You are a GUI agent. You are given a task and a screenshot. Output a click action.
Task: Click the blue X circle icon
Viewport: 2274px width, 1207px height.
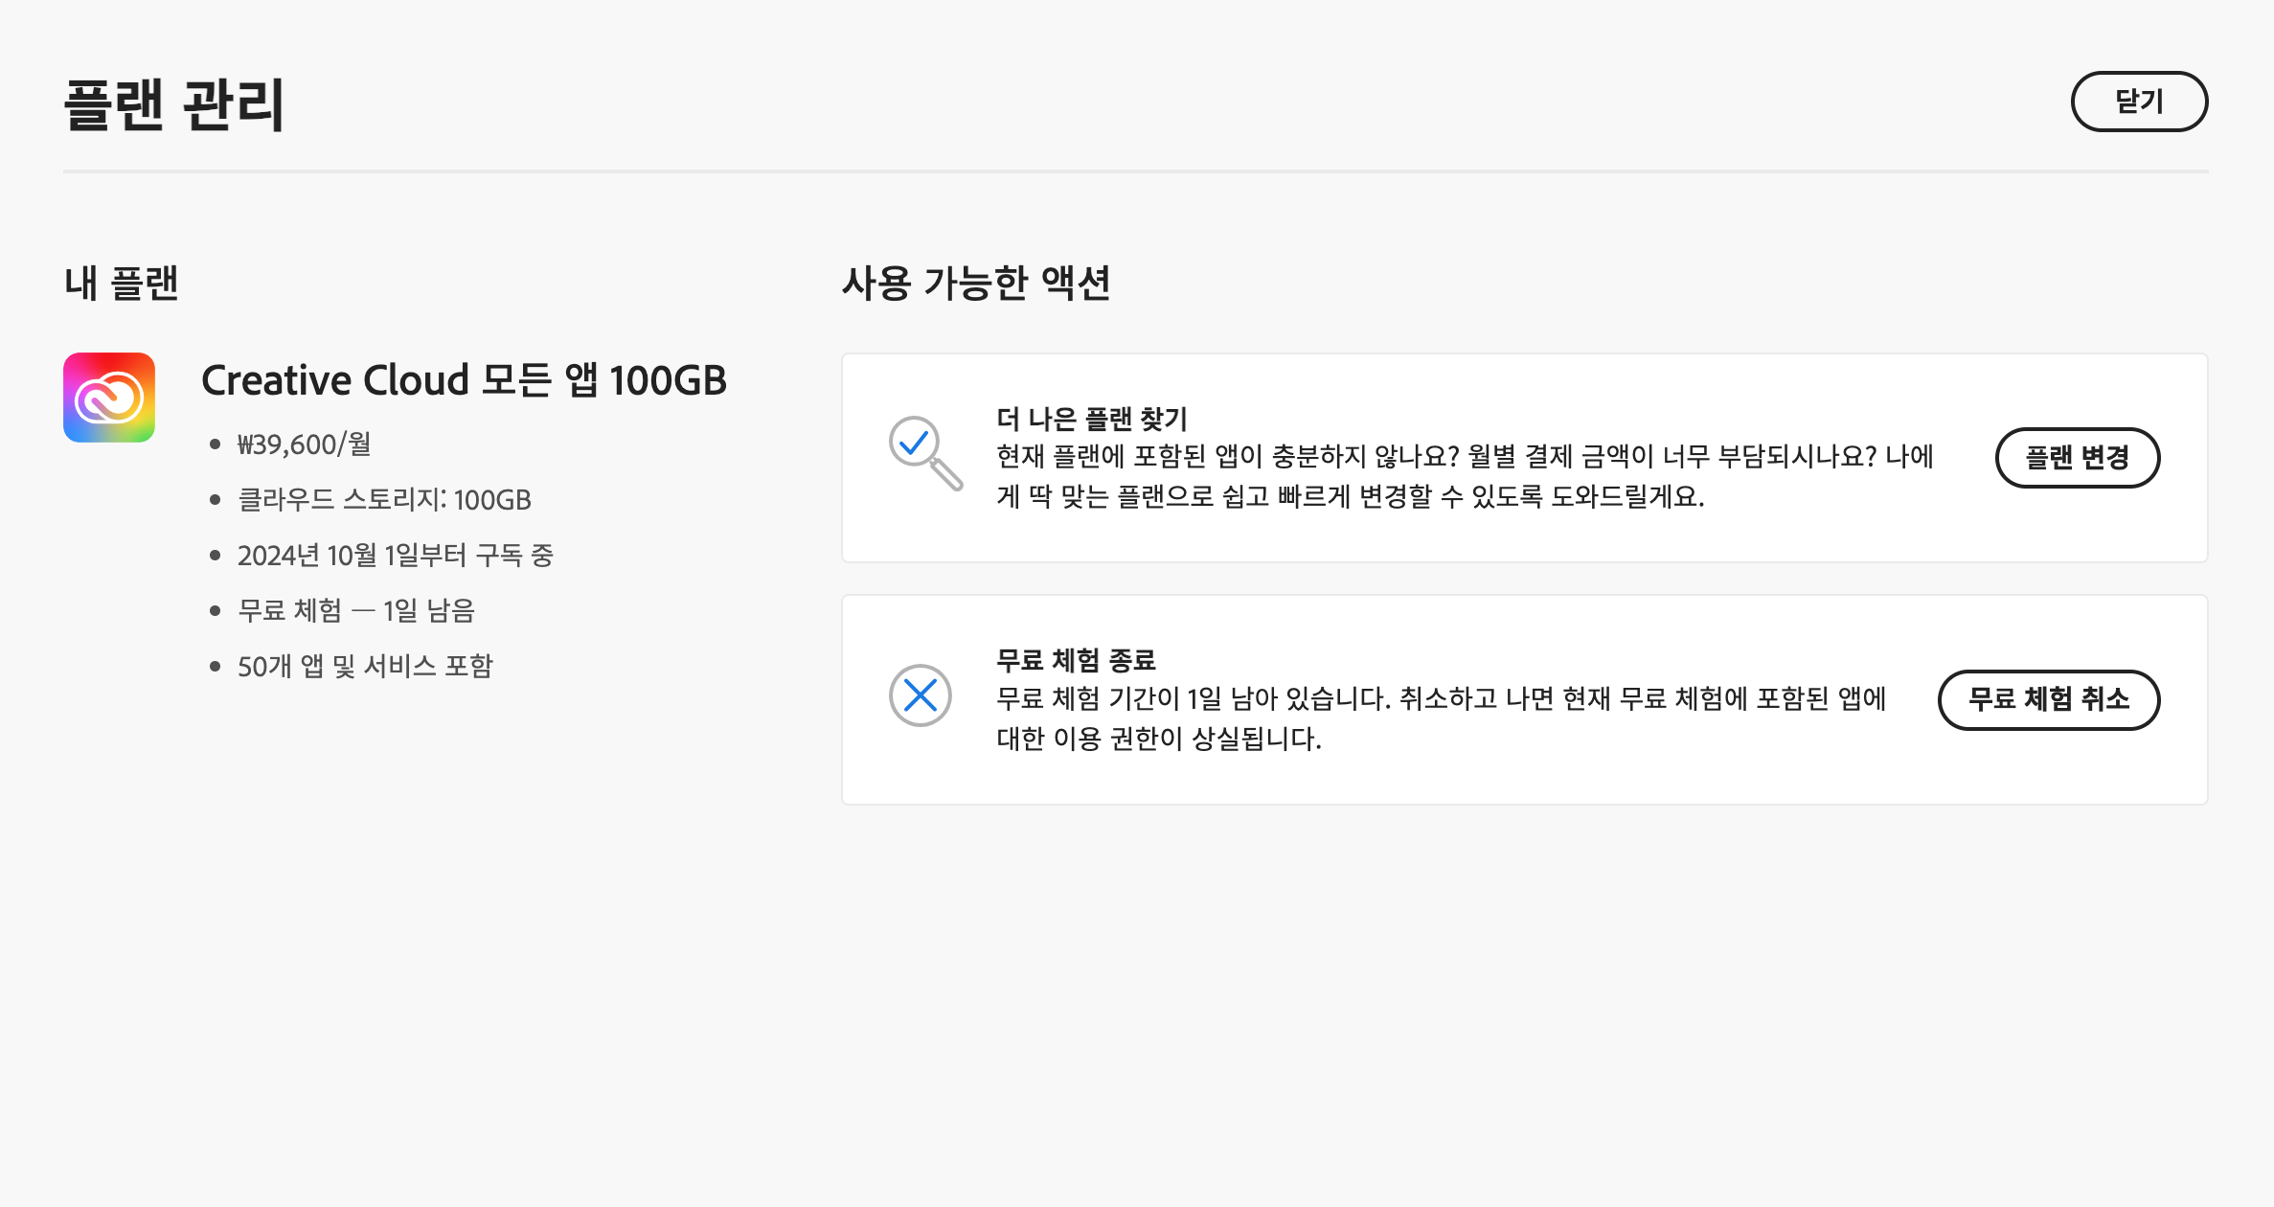[x=920, y=695]
